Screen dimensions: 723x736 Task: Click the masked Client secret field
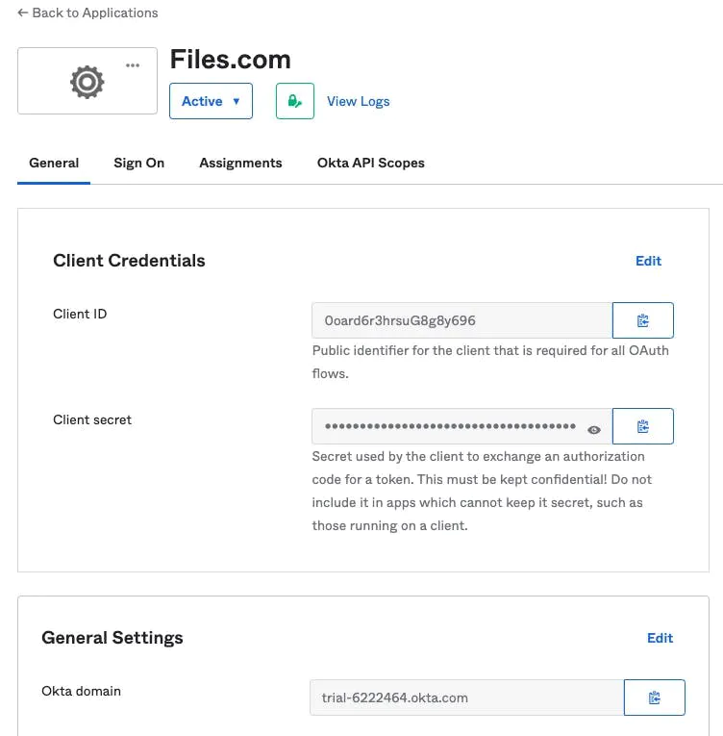462,426
